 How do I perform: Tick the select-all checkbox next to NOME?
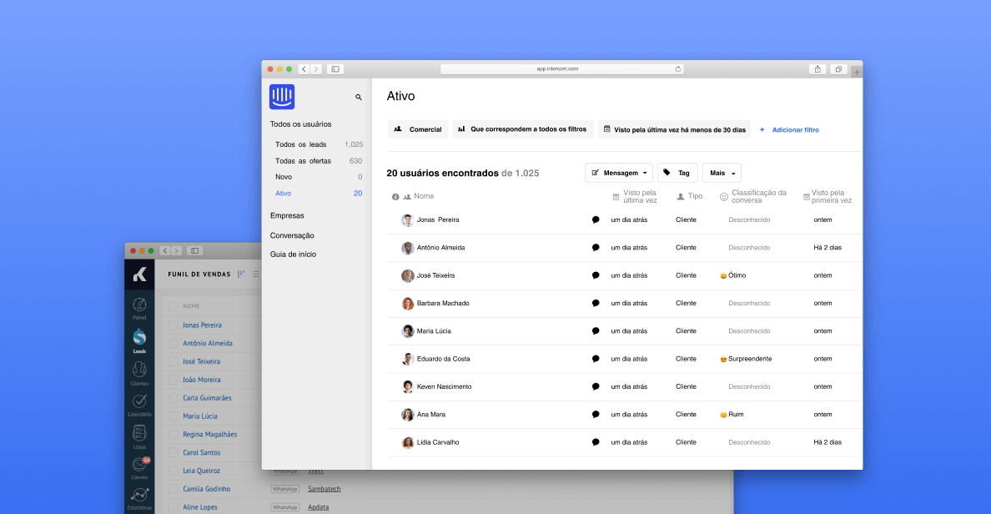(x=174, y=306)
